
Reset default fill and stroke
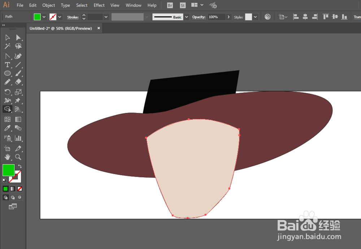(4, 180)
